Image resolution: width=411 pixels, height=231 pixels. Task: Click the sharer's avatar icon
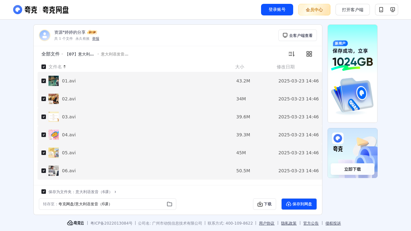tap(45, 35)
